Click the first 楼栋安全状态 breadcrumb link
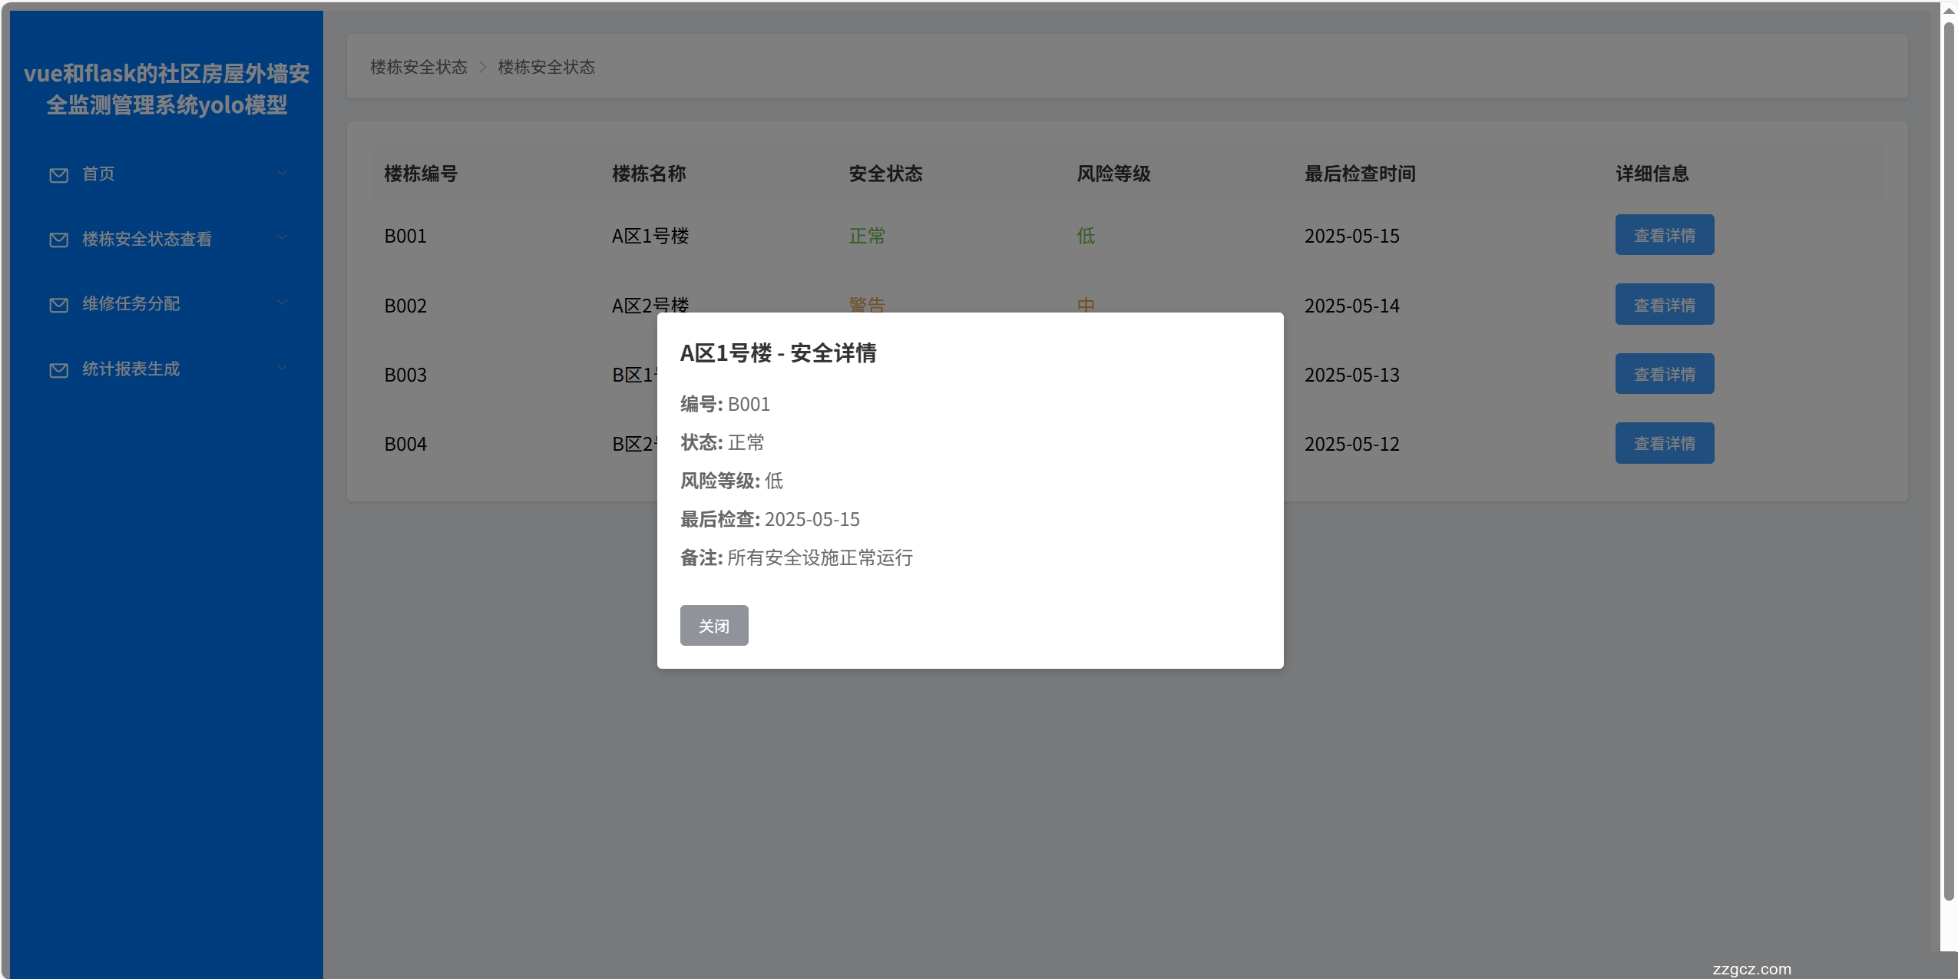The width and height of the screenshot is (1958, 979). pos(418,67)
